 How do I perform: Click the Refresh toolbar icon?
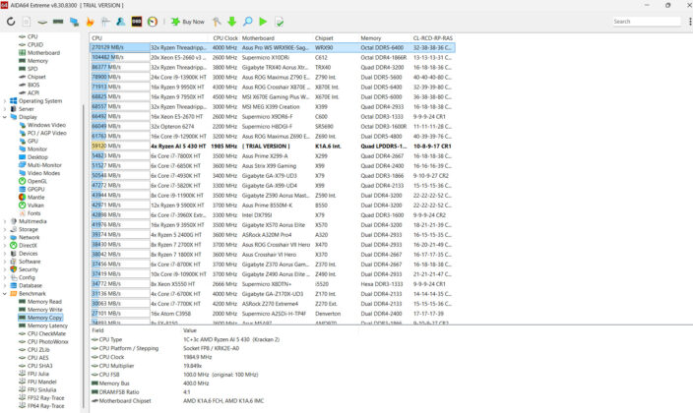coord(11,22)
